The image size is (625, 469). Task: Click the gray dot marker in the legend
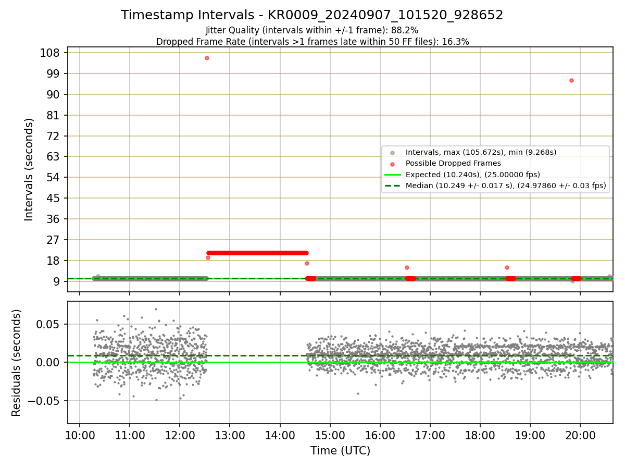392,153
